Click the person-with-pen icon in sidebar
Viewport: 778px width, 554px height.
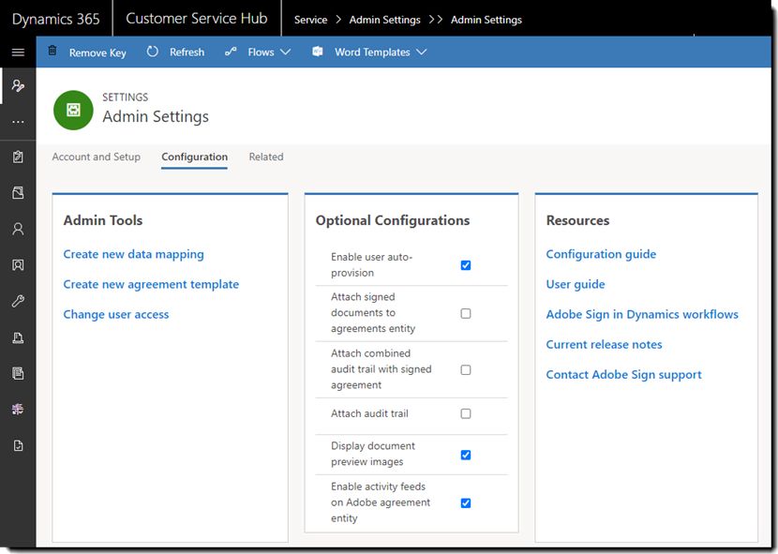pyautogui.click(x=18, y=85)
